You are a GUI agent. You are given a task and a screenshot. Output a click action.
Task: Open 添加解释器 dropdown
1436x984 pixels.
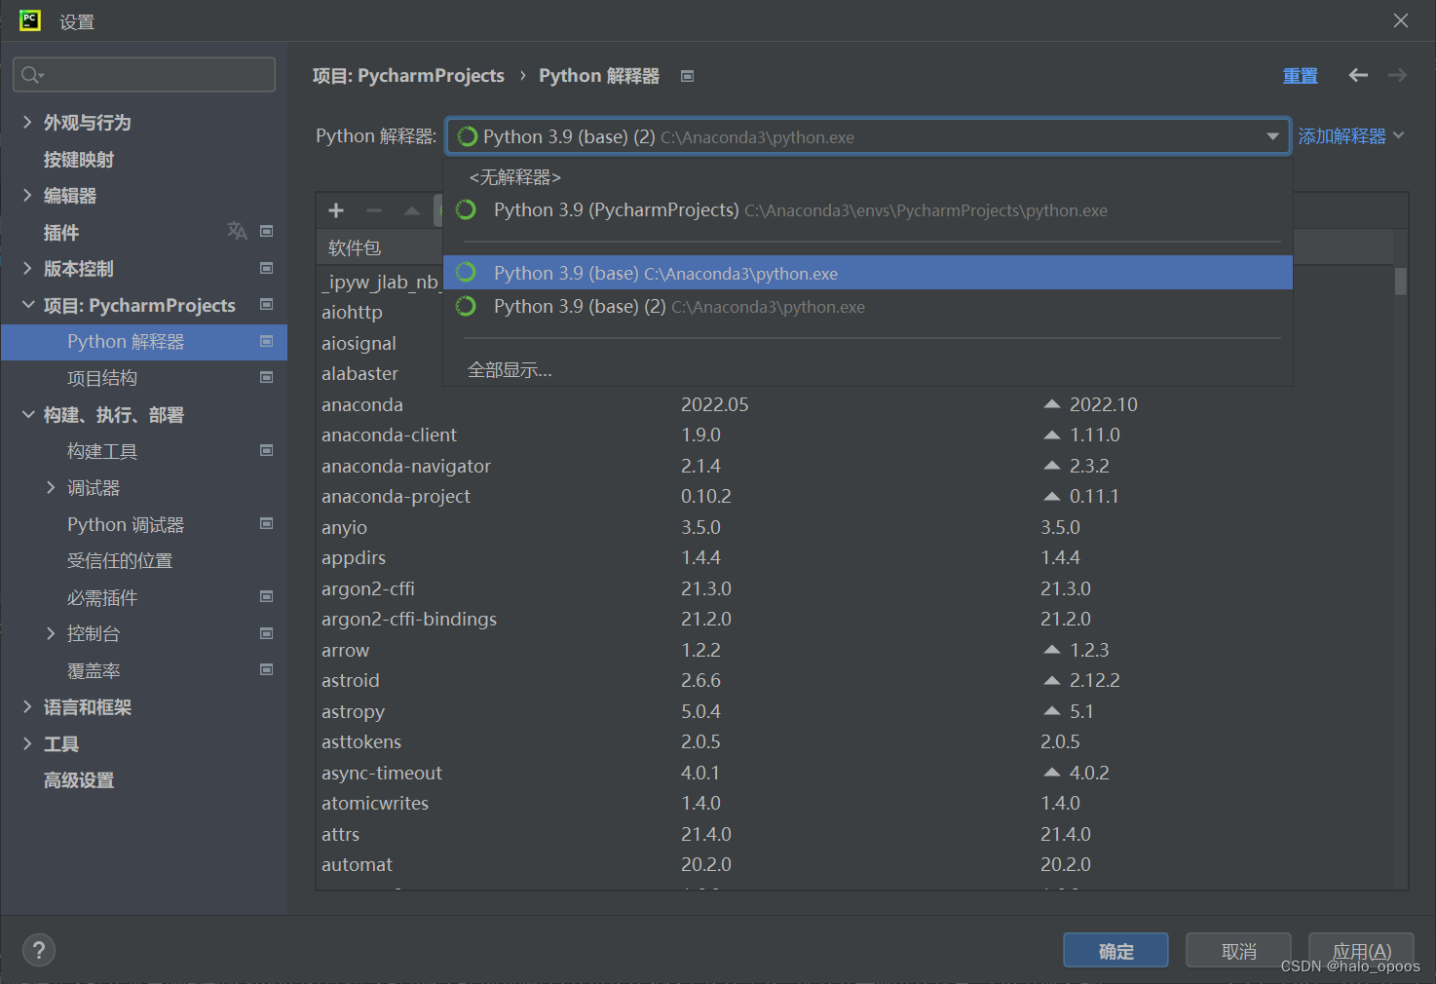pos(1351,135)
